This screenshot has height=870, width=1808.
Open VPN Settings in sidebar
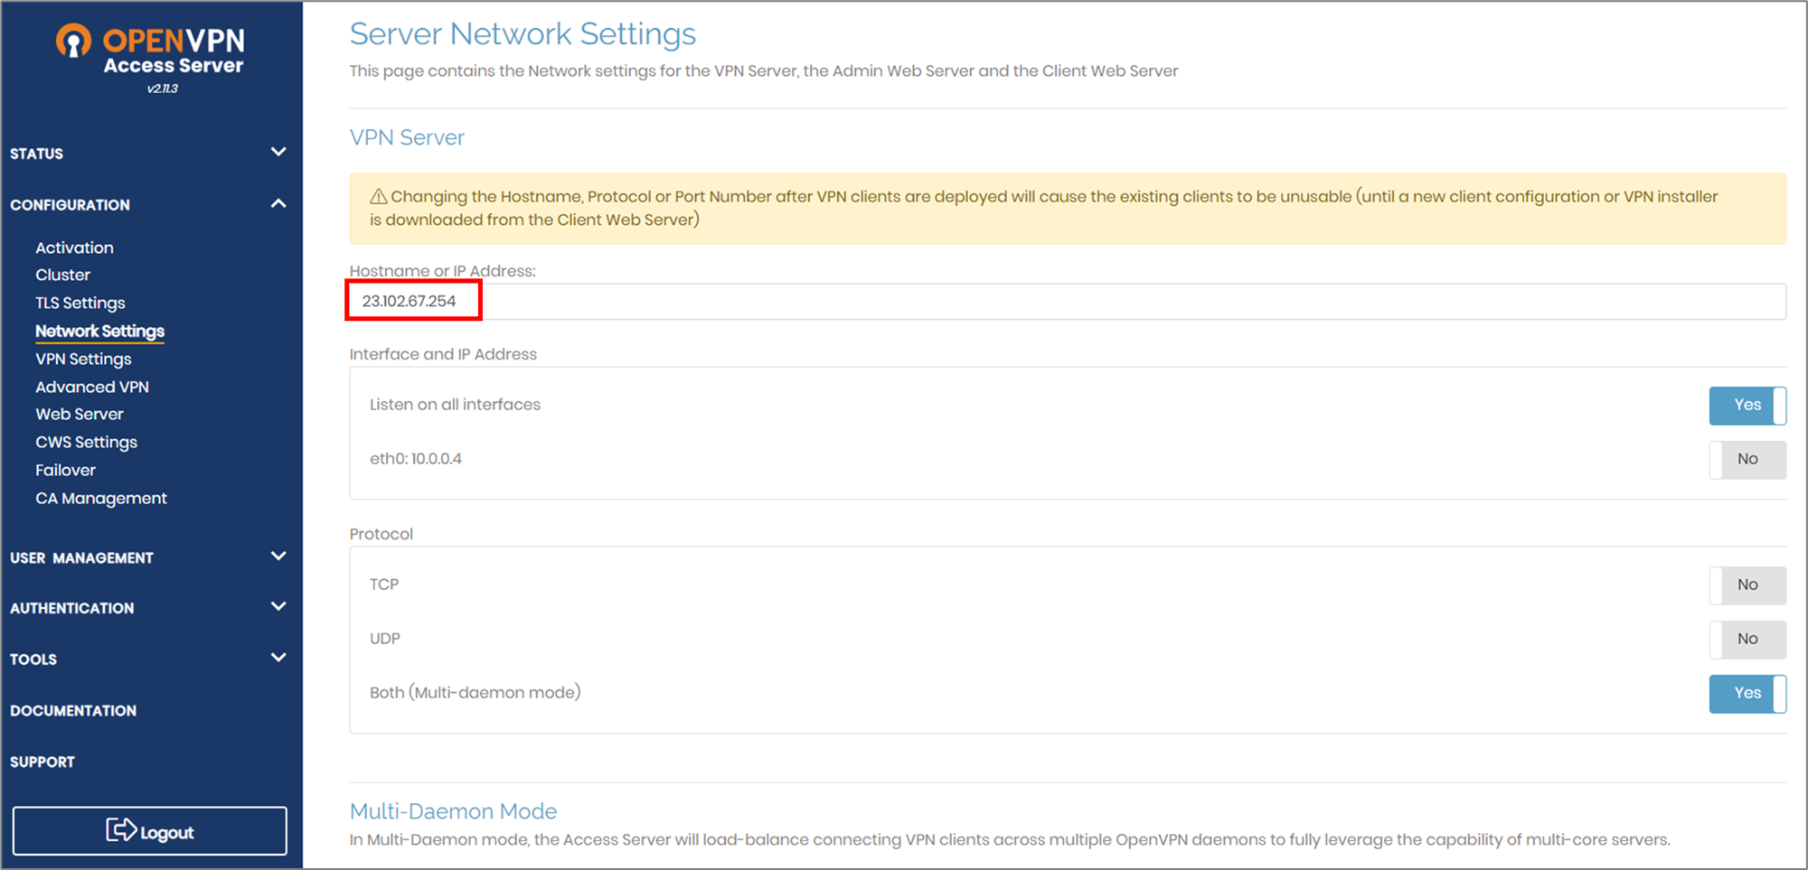pyautogui.click(x=84, y=359)
